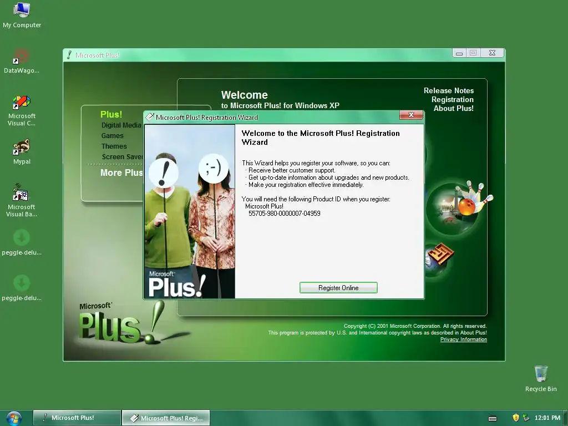Click the Registration Wizard title bar icon
The height and width of the screenshot is (426, 568).
point(150,117)
